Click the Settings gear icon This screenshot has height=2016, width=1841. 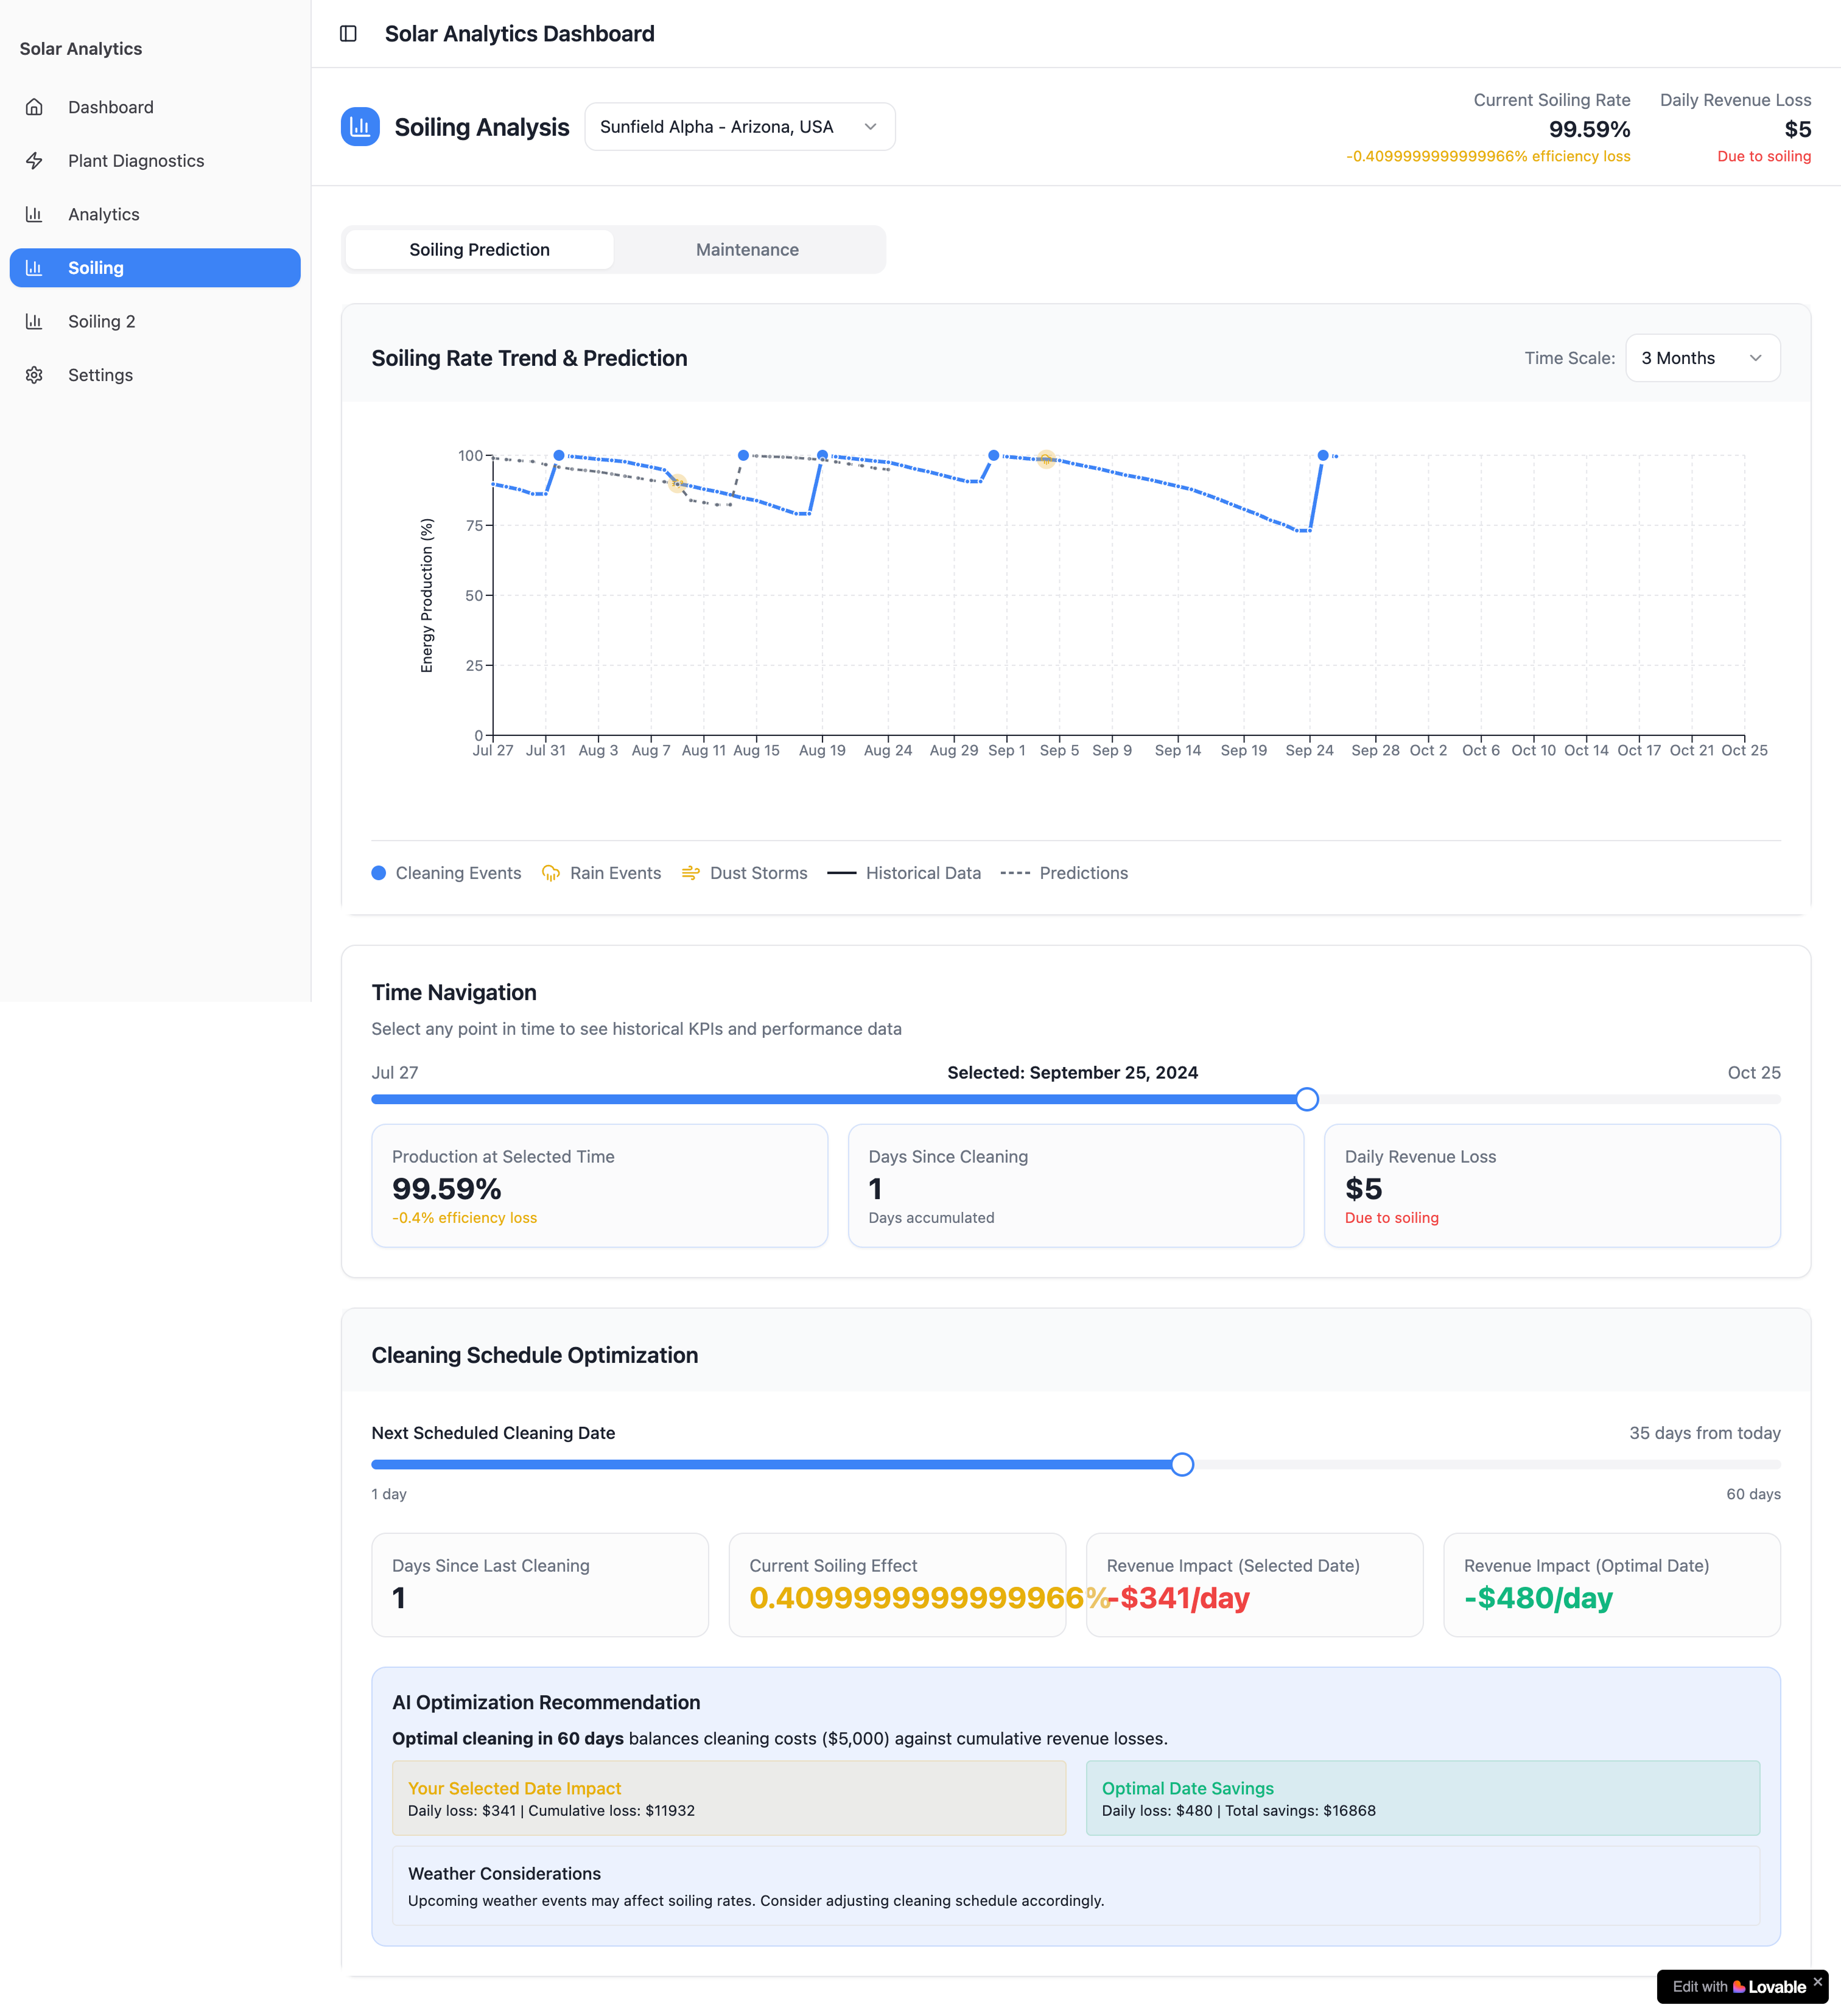point(35,375)
